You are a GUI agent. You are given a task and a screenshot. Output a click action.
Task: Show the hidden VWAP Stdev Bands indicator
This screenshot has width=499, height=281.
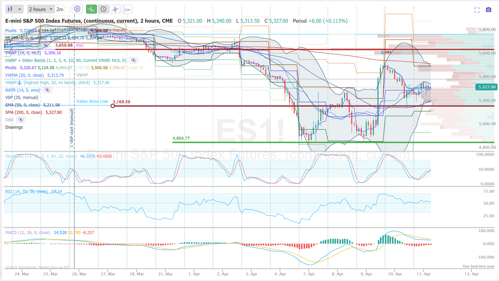tap(134, 60)
